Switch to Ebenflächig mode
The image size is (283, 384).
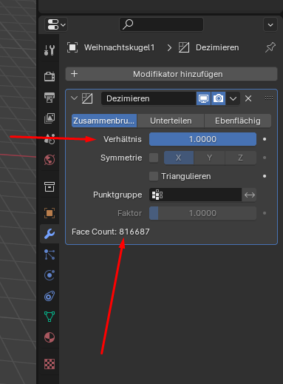(238, 121)
